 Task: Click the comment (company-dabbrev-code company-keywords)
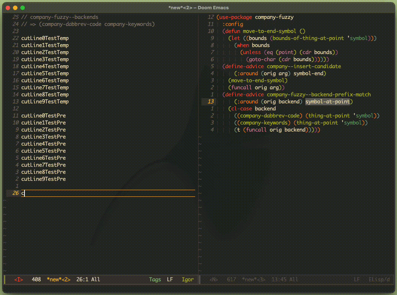[97, 24]
